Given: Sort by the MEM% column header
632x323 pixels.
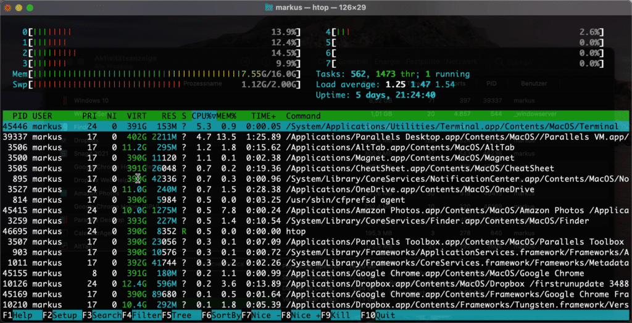Looking at the screenshot, I should tap(227, 116).
